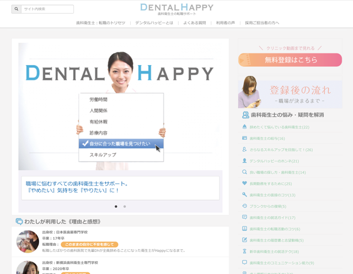Open デンタルハッピーとは menu item
Viewport: 353px width, 274px height.
154,23
